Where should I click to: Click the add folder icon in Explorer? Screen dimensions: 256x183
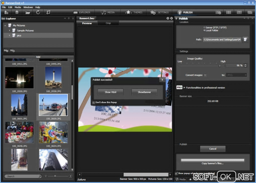click(x=6, y=51)
